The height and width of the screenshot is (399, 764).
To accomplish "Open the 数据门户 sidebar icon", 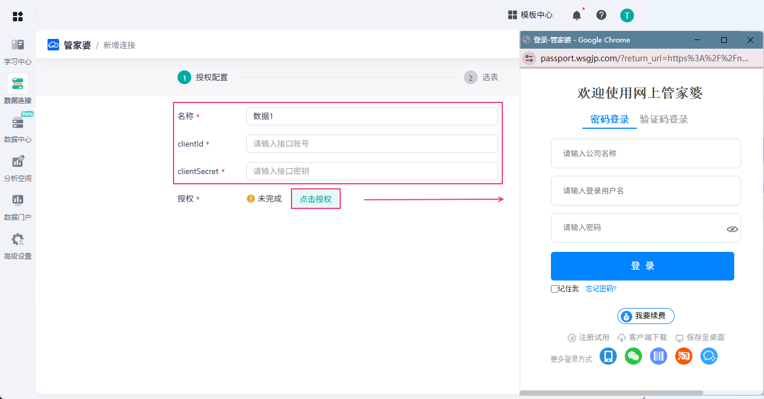I will point(18,200).
